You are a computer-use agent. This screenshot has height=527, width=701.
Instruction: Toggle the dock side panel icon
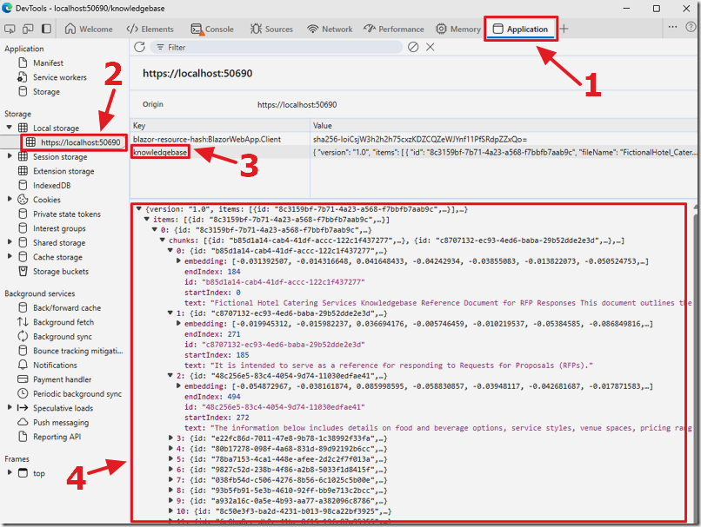46,29
